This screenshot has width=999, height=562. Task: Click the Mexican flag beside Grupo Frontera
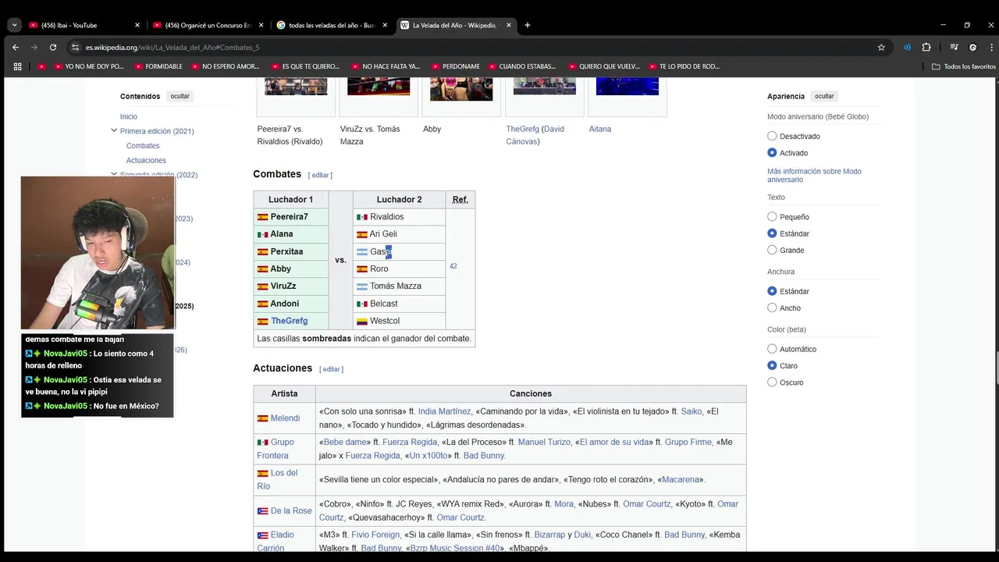[x=263, y=443]
